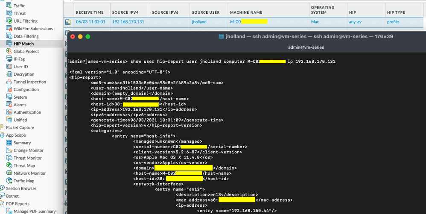Open the Tunnel Inspection logs

coord(29,82)
